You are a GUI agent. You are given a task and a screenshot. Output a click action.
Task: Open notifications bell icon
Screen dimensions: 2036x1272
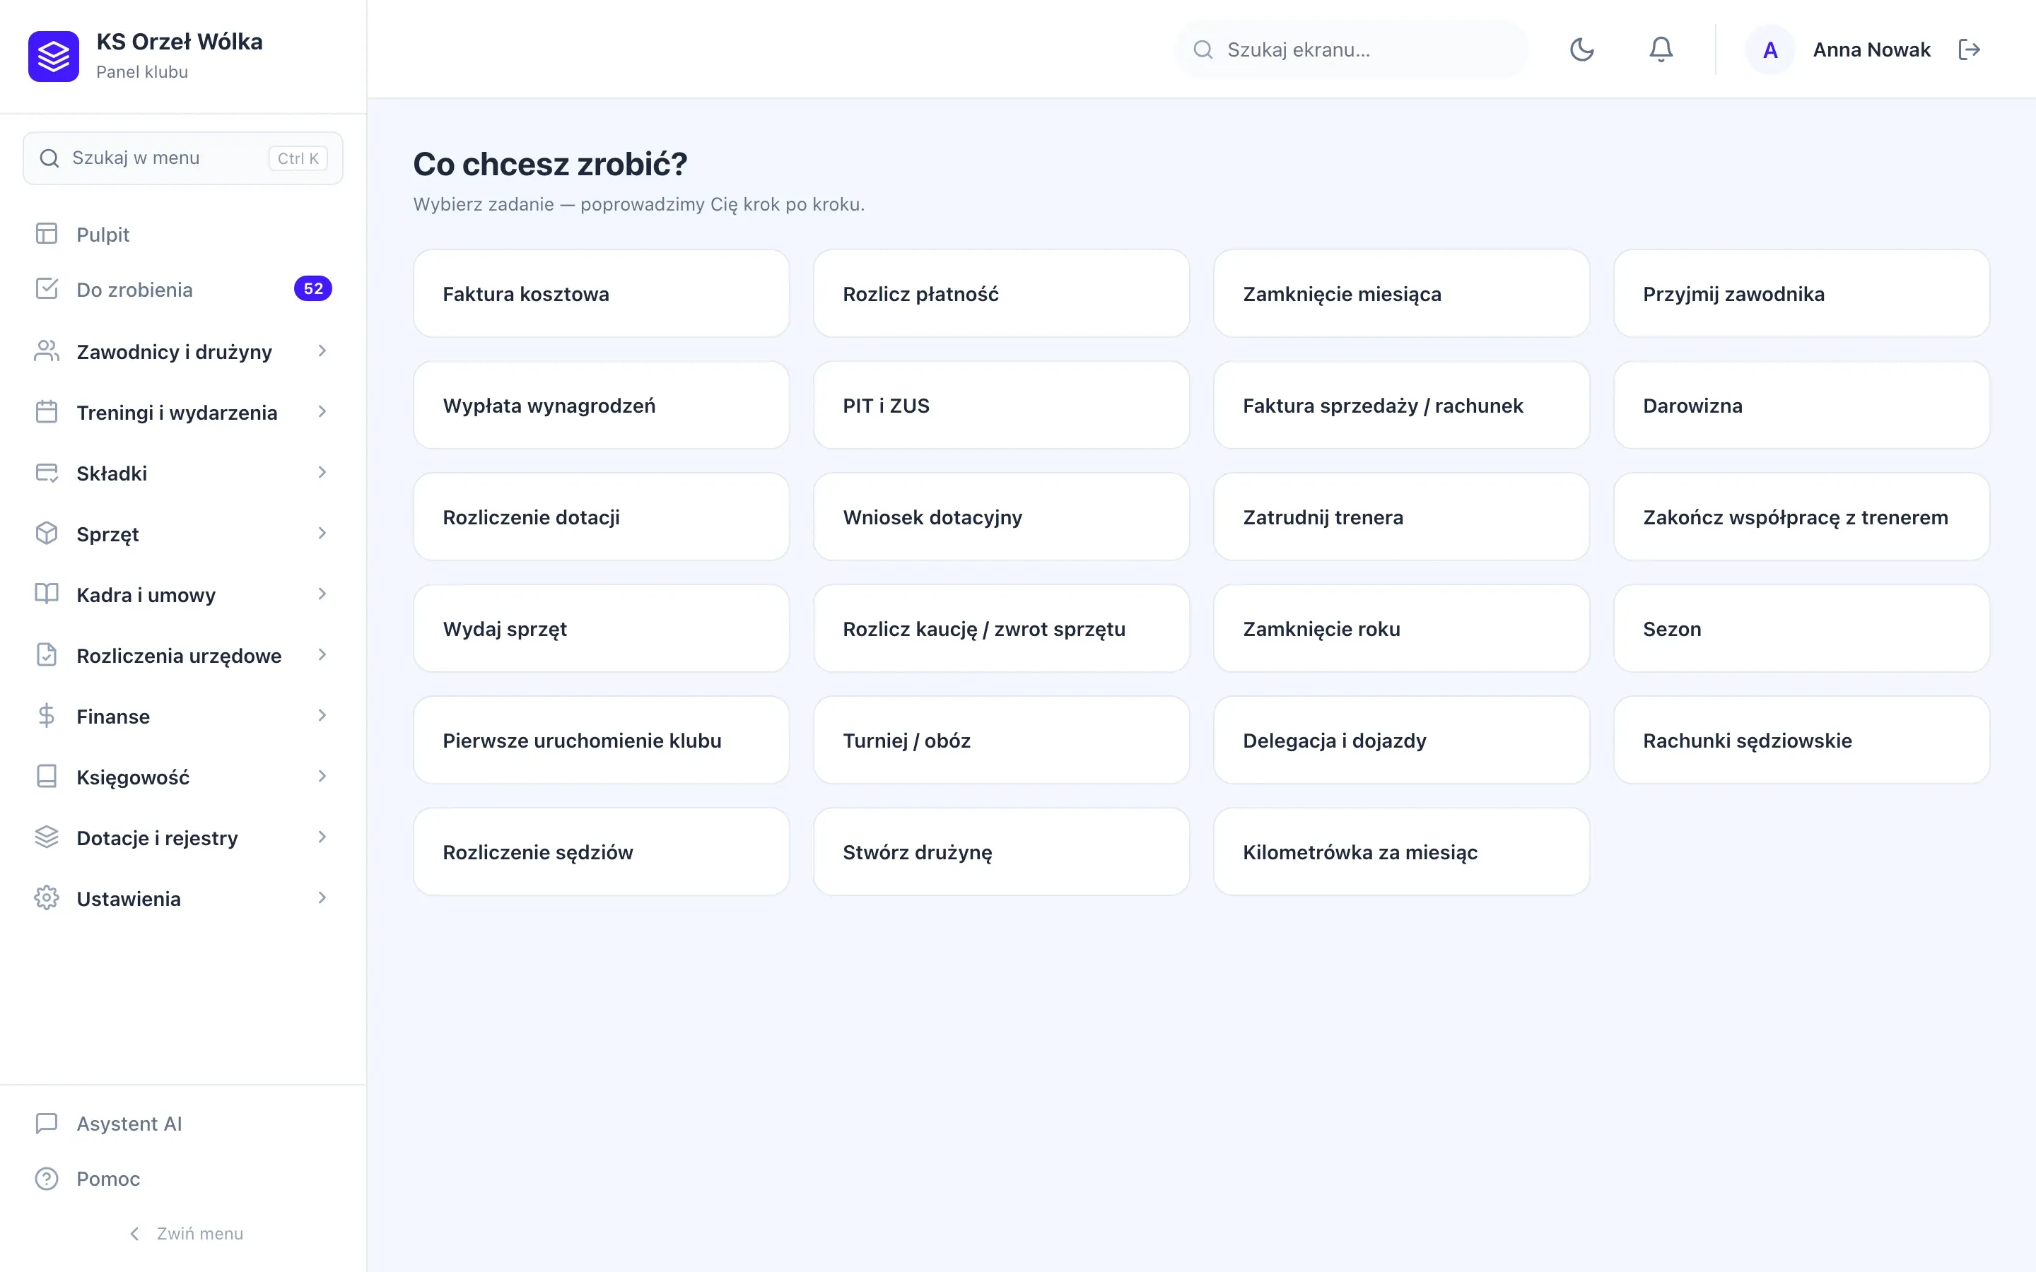(x=1661, y=49)
